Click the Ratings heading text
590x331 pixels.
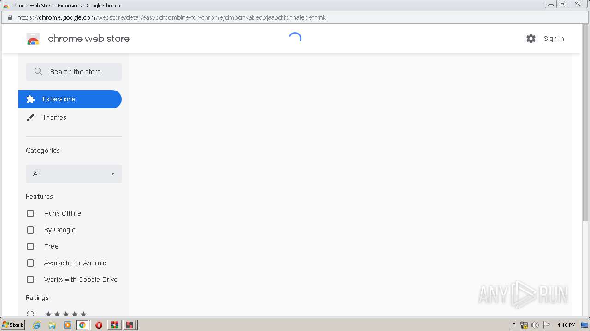coord(37,297)
